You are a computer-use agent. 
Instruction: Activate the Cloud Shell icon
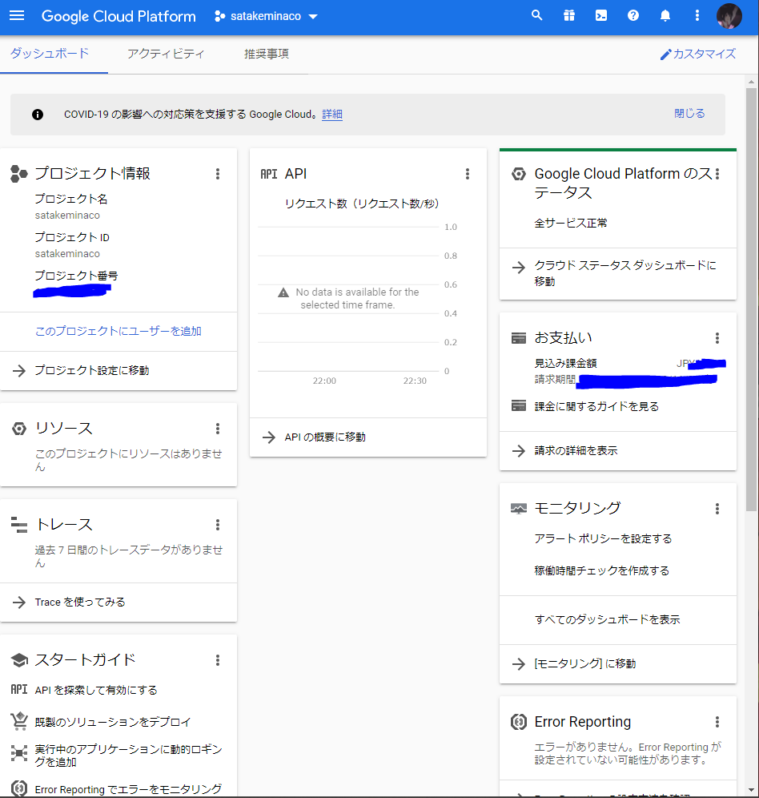(x=601, y=15)
